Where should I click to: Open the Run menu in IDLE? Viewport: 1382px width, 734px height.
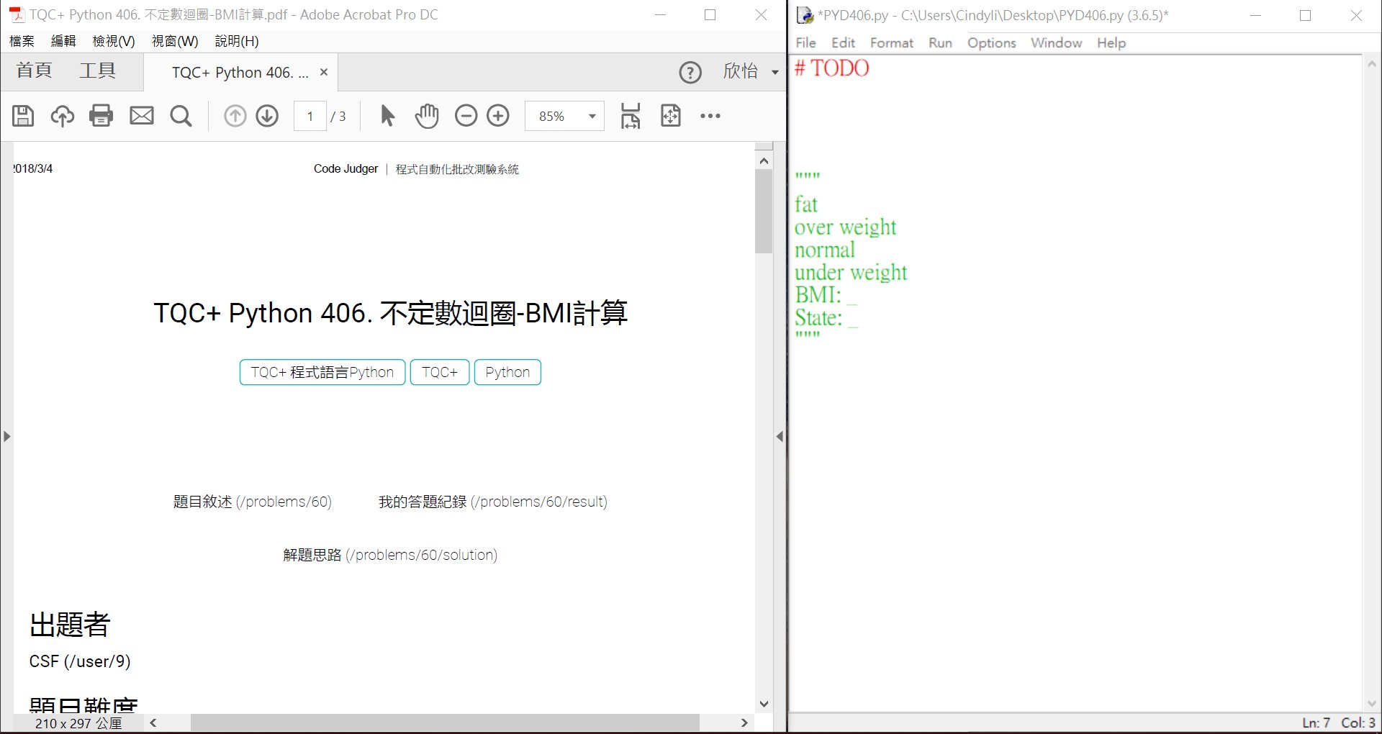(941, 43)
